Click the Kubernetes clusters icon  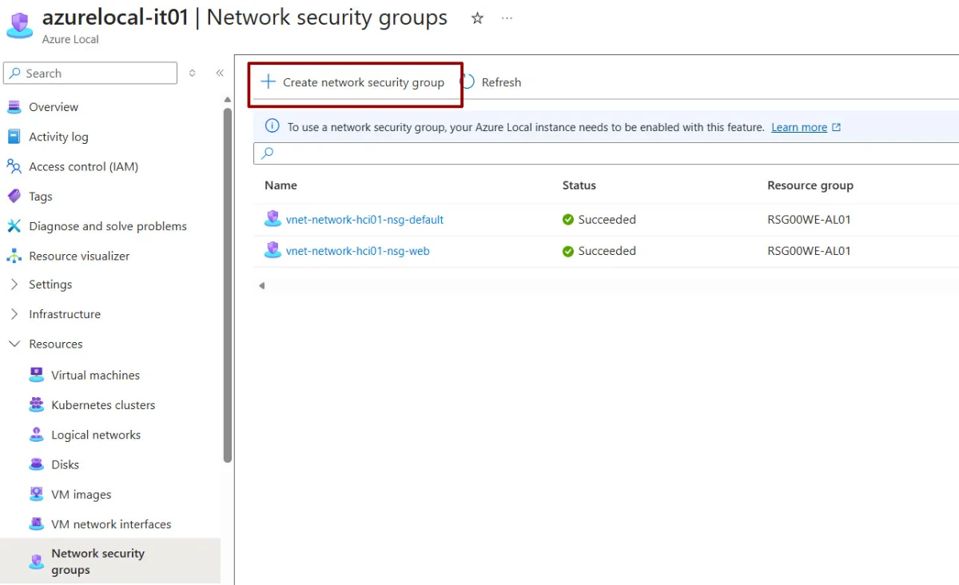[36, 404]
